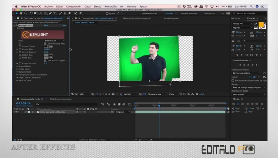Click Screen Colour eyedropper in Keylight

point(51,47)
